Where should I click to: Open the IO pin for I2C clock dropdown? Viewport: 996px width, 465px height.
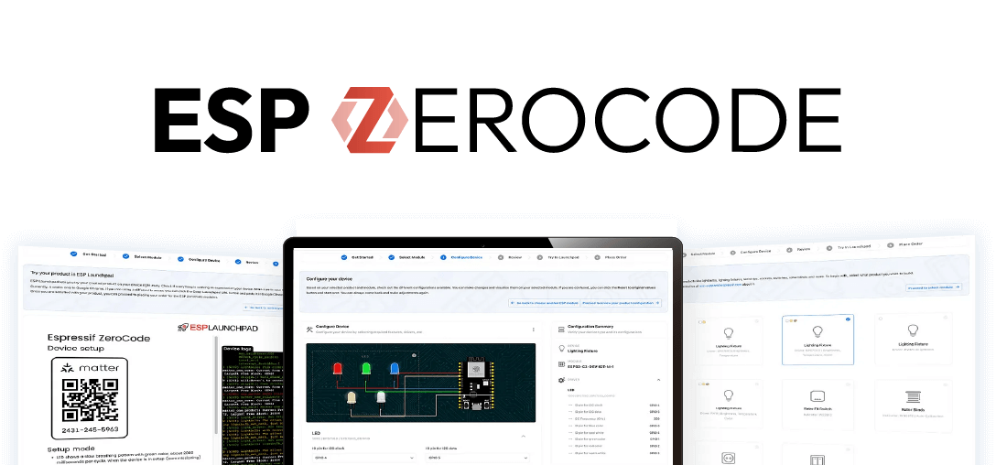pyautogui.click(x=364, y=457)
